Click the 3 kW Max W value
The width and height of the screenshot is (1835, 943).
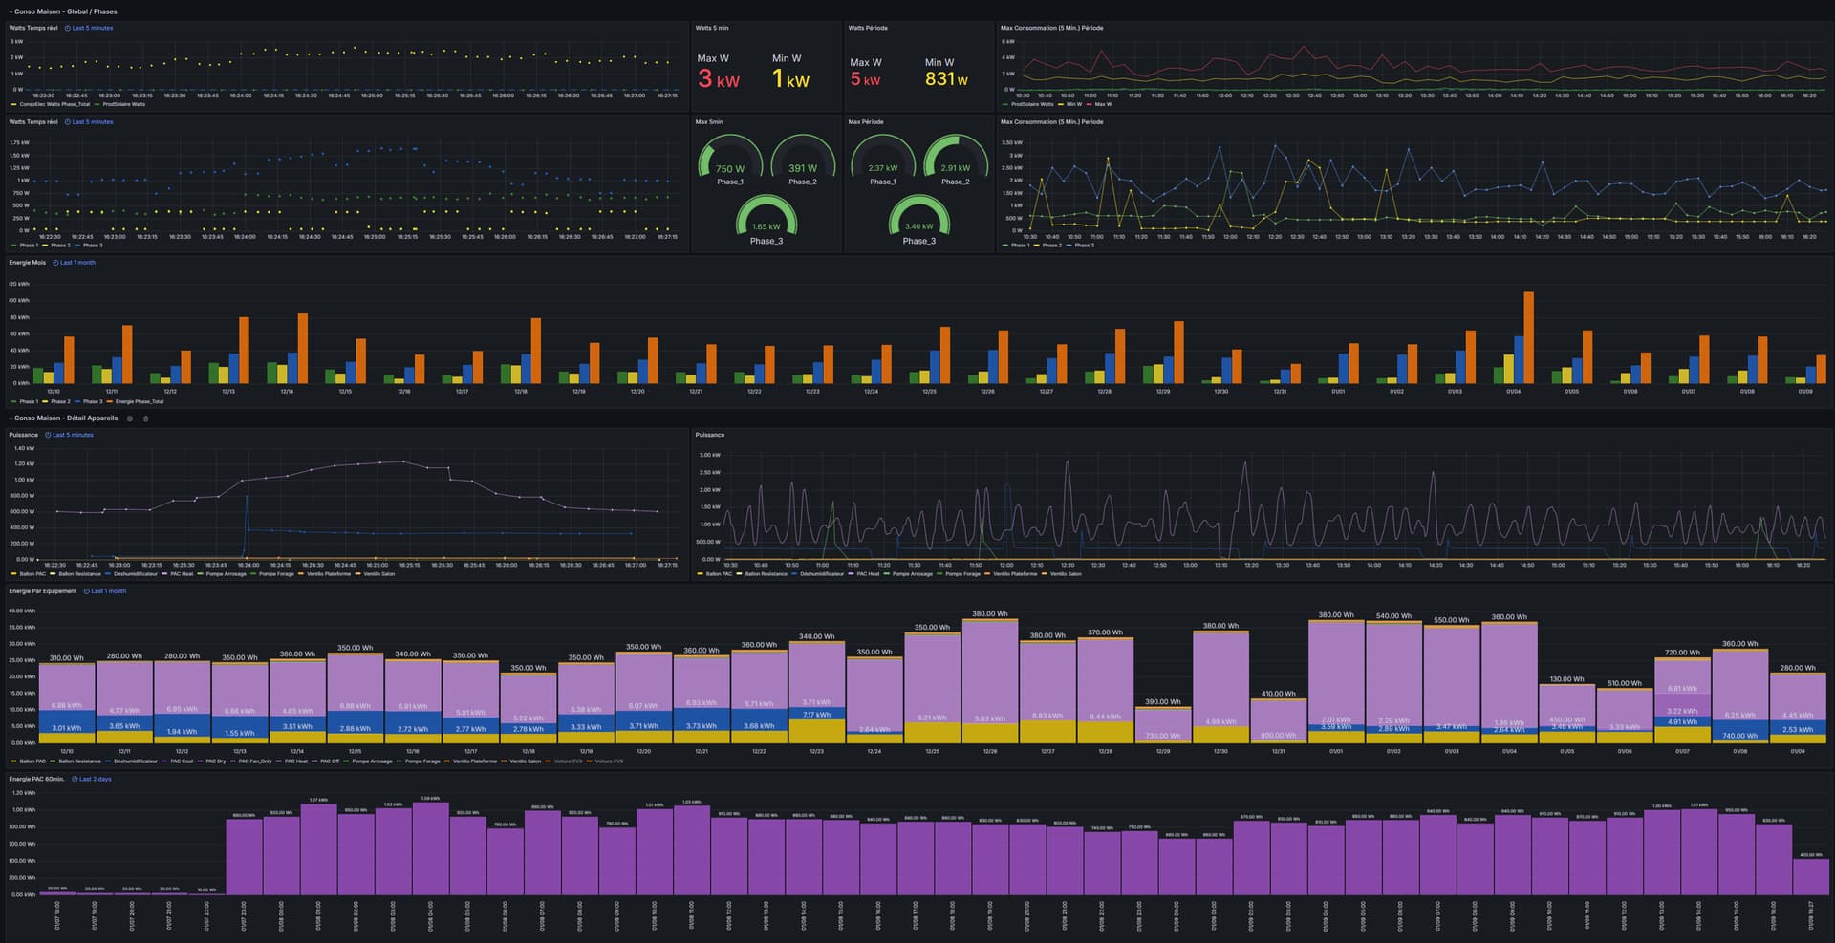click(x=719, y=78)
